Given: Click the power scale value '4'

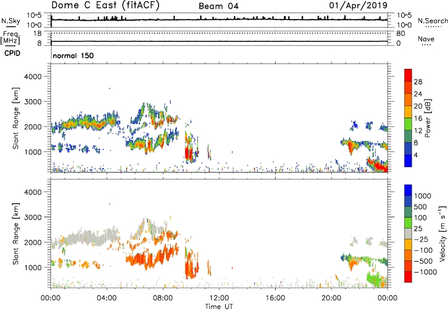Looking at the screenshot, I should [x=416, y=155].
